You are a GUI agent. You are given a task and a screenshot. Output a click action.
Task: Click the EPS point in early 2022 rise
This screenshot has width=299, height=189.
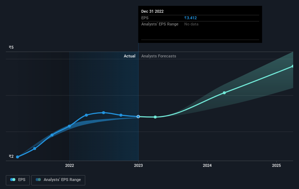(86, 115)
